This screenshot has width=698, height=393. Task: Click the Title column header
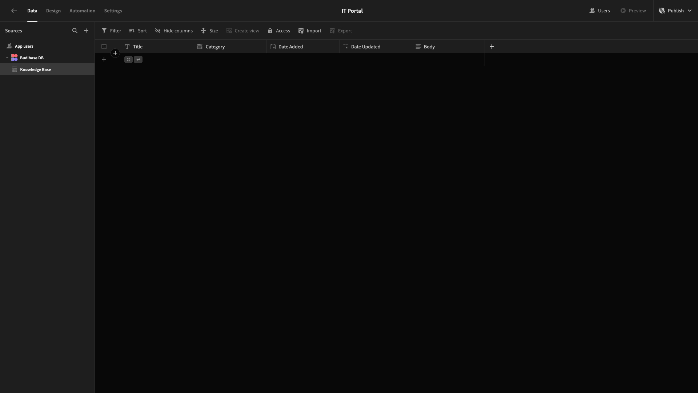click(157, 47)
